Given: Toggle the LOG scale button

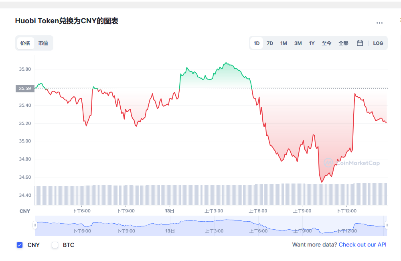Looking at the screenshot, I should (378, 43).
